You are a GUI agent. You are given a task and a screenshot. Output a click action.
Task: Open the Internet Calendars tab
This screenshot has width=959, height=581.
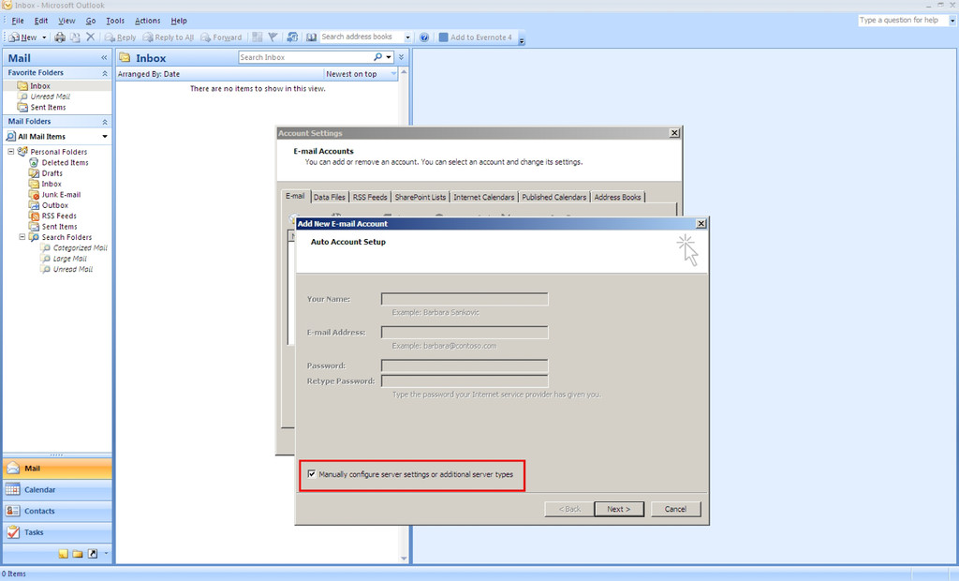[484, 197]
